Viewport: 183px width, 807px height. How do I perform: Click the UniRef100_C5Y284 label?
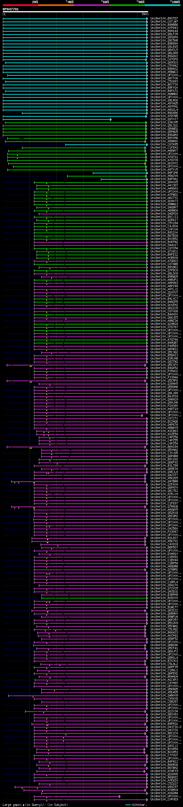[x=164, y=223]
